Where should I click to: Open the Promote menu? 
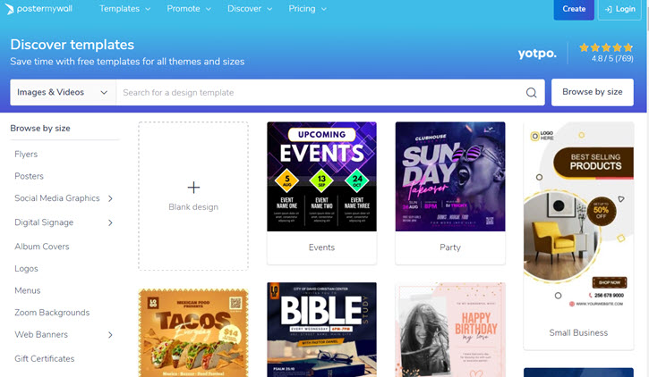tap(189, 9)
